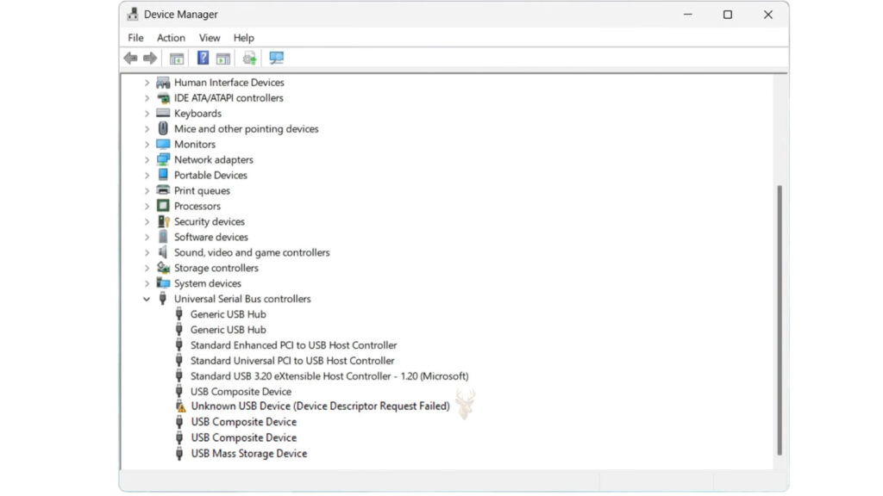
Task: Click the Security devices key icon
Action: pyautogui.click(x=163, y=221)
